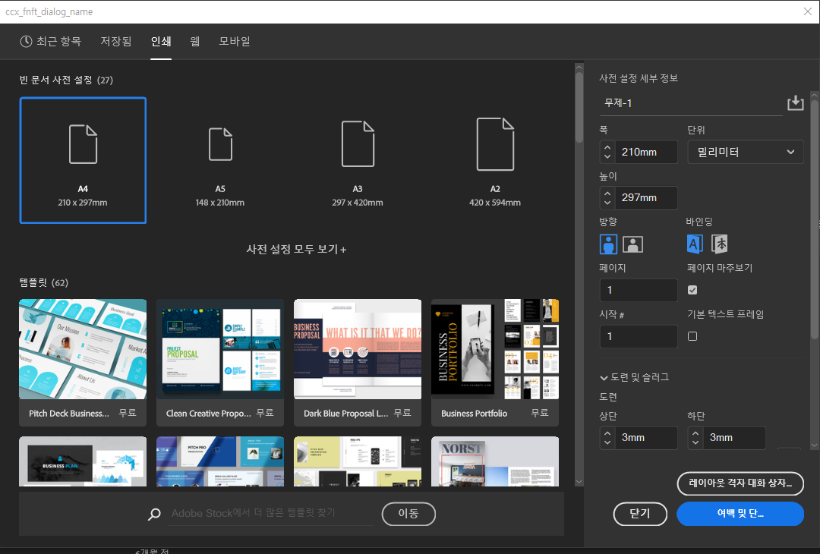Click the 여백 및 단... button
The width and height of the screenshot is (820, 554).
tap(740, 514)
